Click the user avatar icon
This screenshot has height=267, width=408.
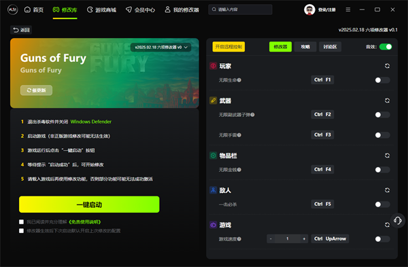coord(309,10)
